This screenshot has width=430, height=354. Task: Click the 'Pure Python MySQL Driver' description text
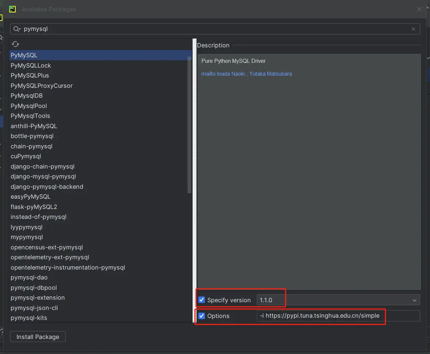coord(233,61)
